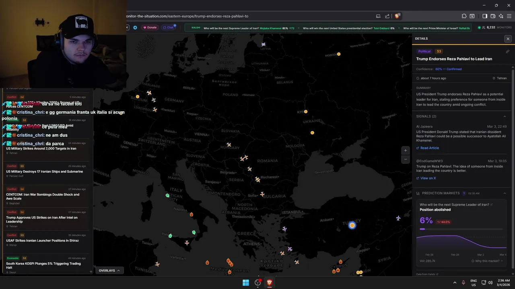
Task: Click the green marker in northern Italy
Action: point(167,195)
